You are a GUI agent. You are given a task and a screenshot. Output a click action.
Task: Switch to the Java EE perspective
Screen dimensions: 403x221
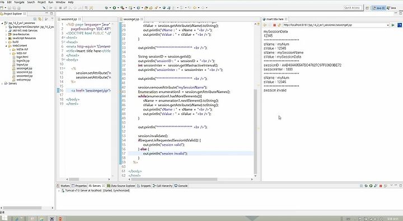click(x=379, y=8)
